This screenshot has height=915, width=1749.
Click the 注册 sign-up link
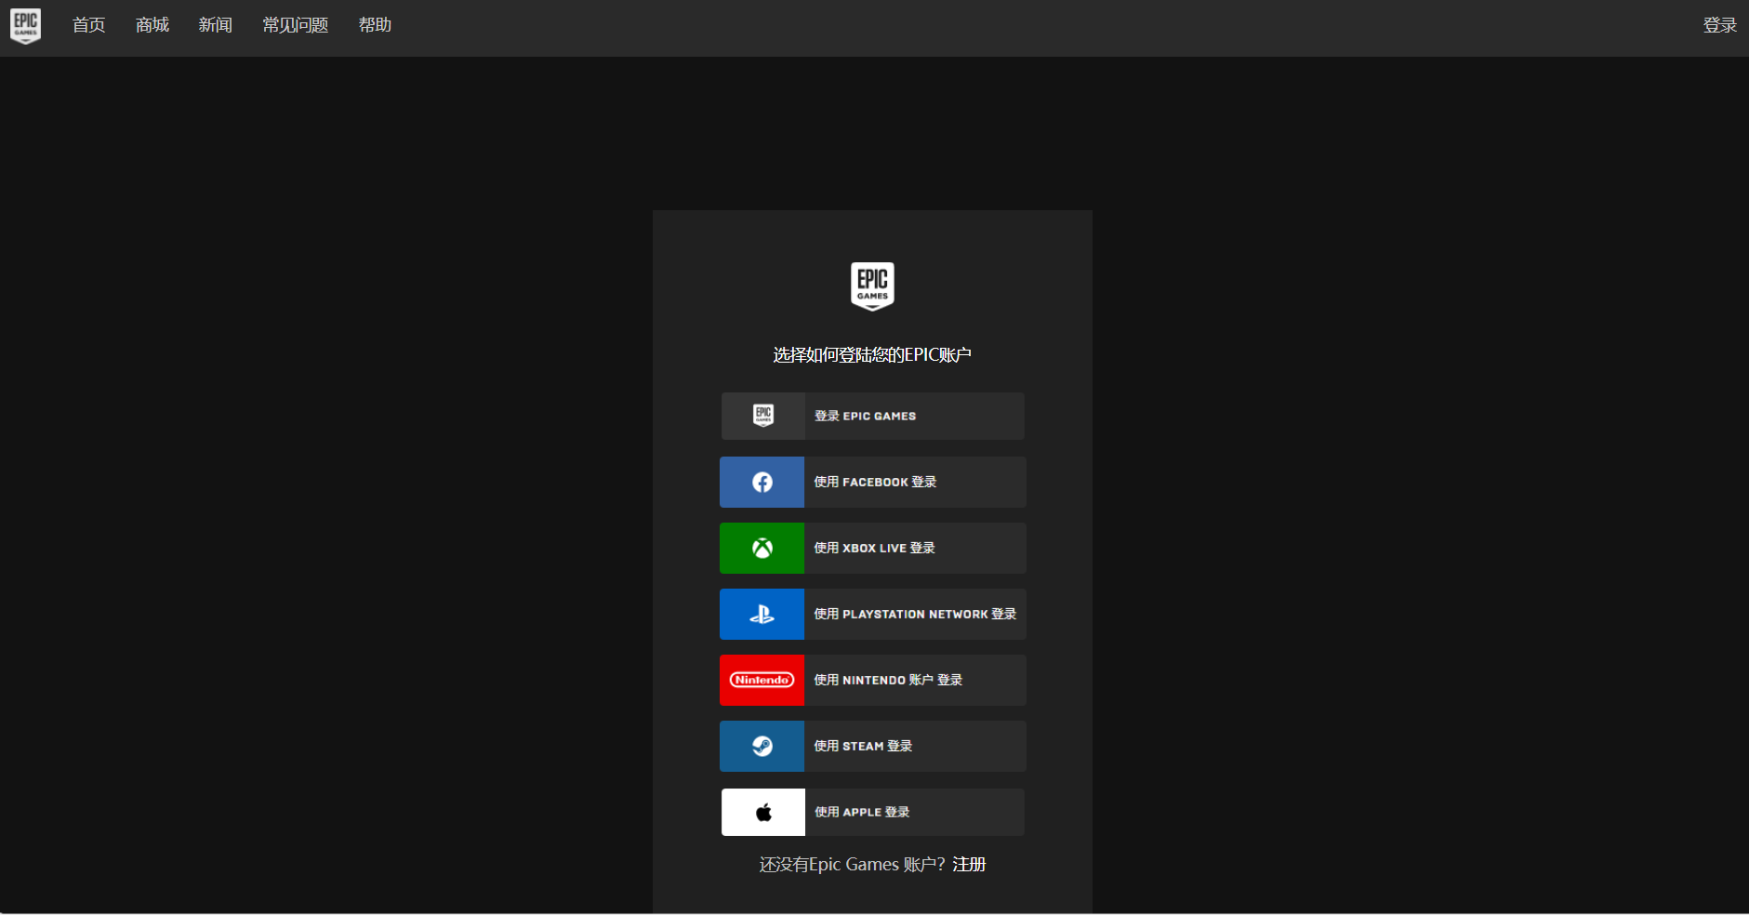click(x=969, y=864)
